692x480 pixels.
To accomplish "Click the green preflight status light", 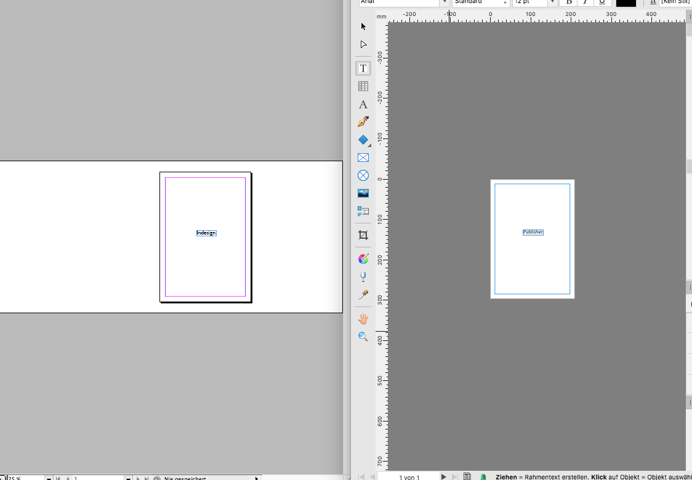I will (x=483, y=476).
